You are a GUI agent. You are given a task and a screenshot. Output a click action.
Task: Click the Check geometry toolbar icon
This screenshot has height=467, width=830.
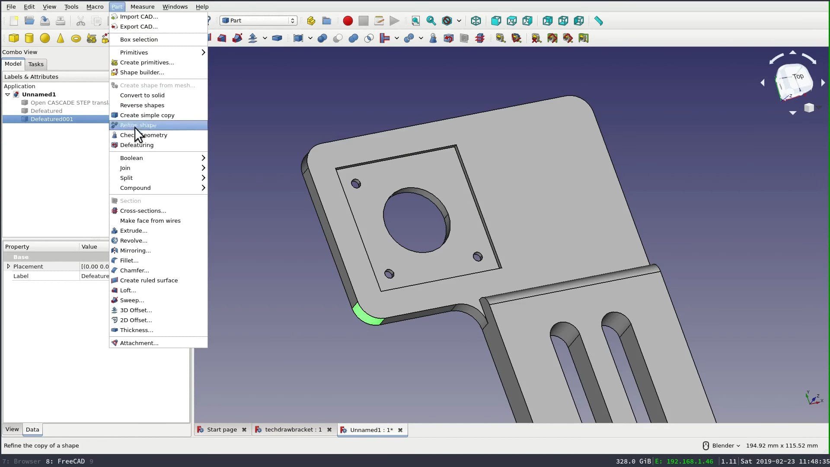[433, 38]
